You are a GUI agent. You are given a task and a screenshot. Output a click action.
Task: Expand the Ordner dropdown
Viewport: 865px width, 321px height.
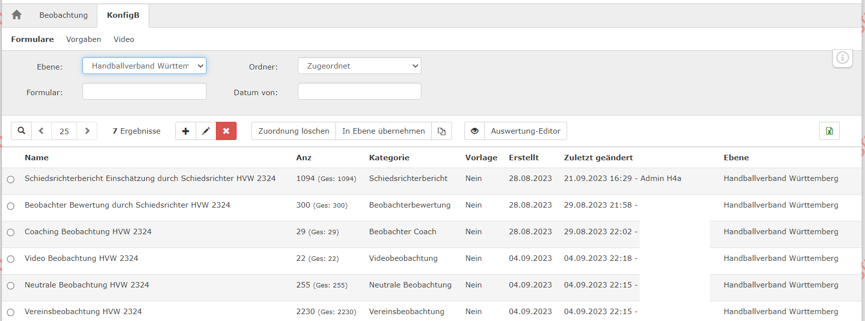[x=359, y=66]
